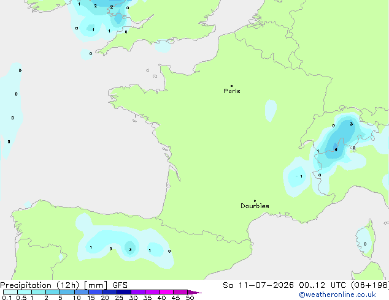Click the '6' precipitation value over the Alps
389x300 pixels.
[x=336, y=150]
